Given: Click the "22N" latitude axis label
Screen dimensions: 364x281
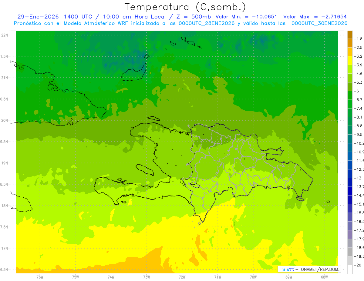Looking at the screenshot, I should click(5, 35).
